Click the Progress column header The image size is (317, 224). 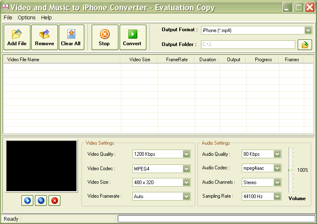click(x=263, y=60)
